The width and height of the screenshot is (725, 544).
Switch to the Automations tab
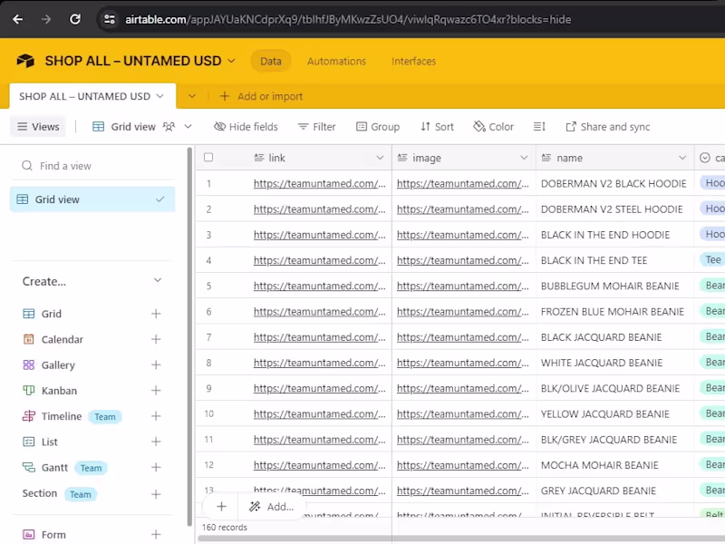[x=336, y=62]
